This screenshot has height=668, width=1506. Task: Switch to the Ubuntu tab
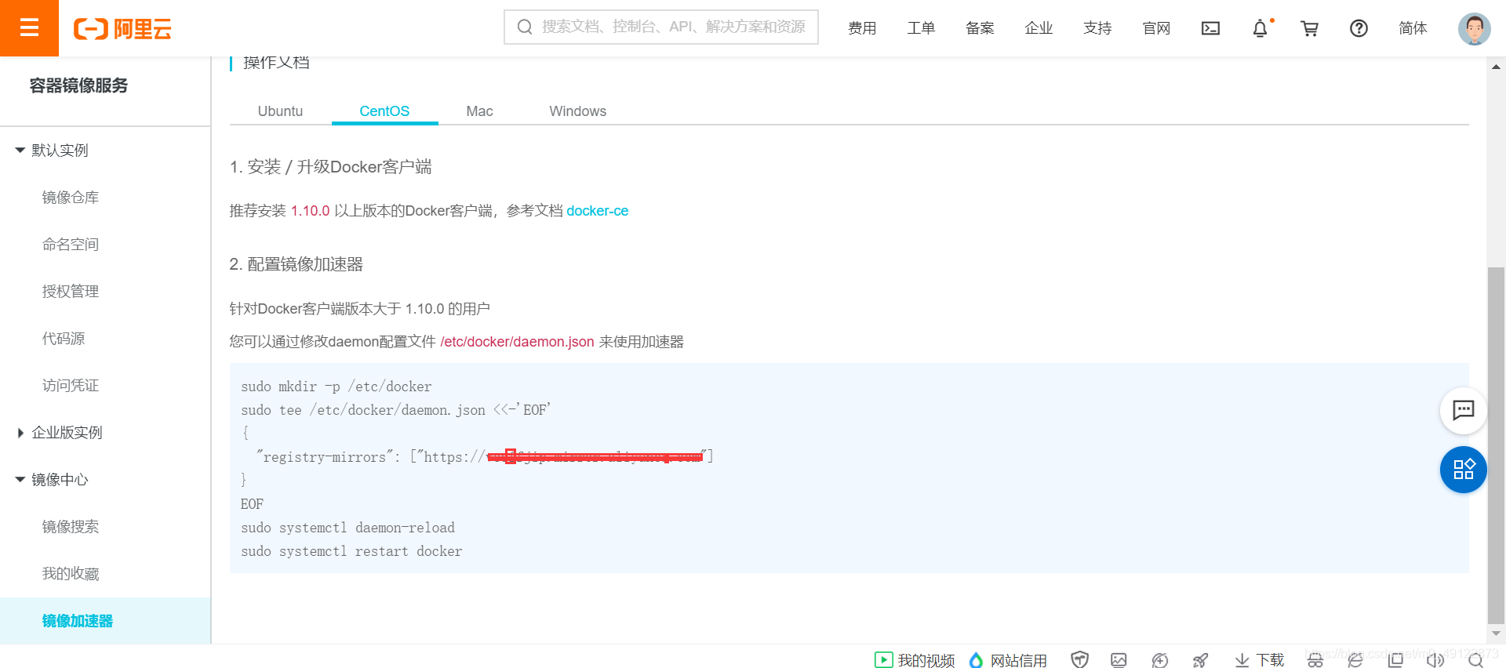click(x=280, y=111)
